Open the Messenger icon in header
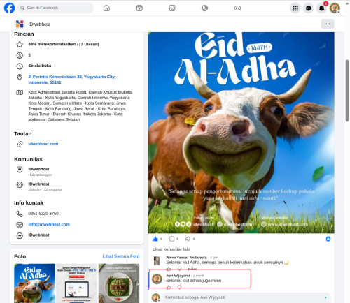The image size is (350, 303). pos(309,8)
